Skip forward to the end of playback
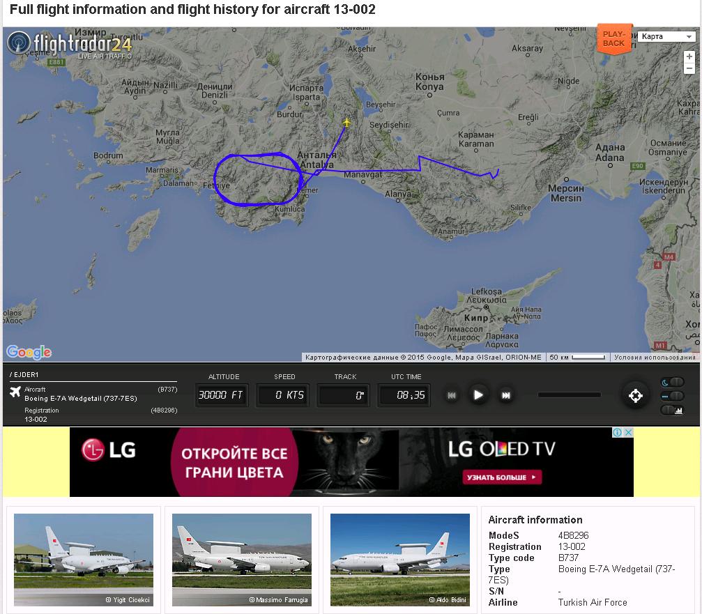Image resolution: width=702 pixels, height=614 pixels. tap(506, 395)
